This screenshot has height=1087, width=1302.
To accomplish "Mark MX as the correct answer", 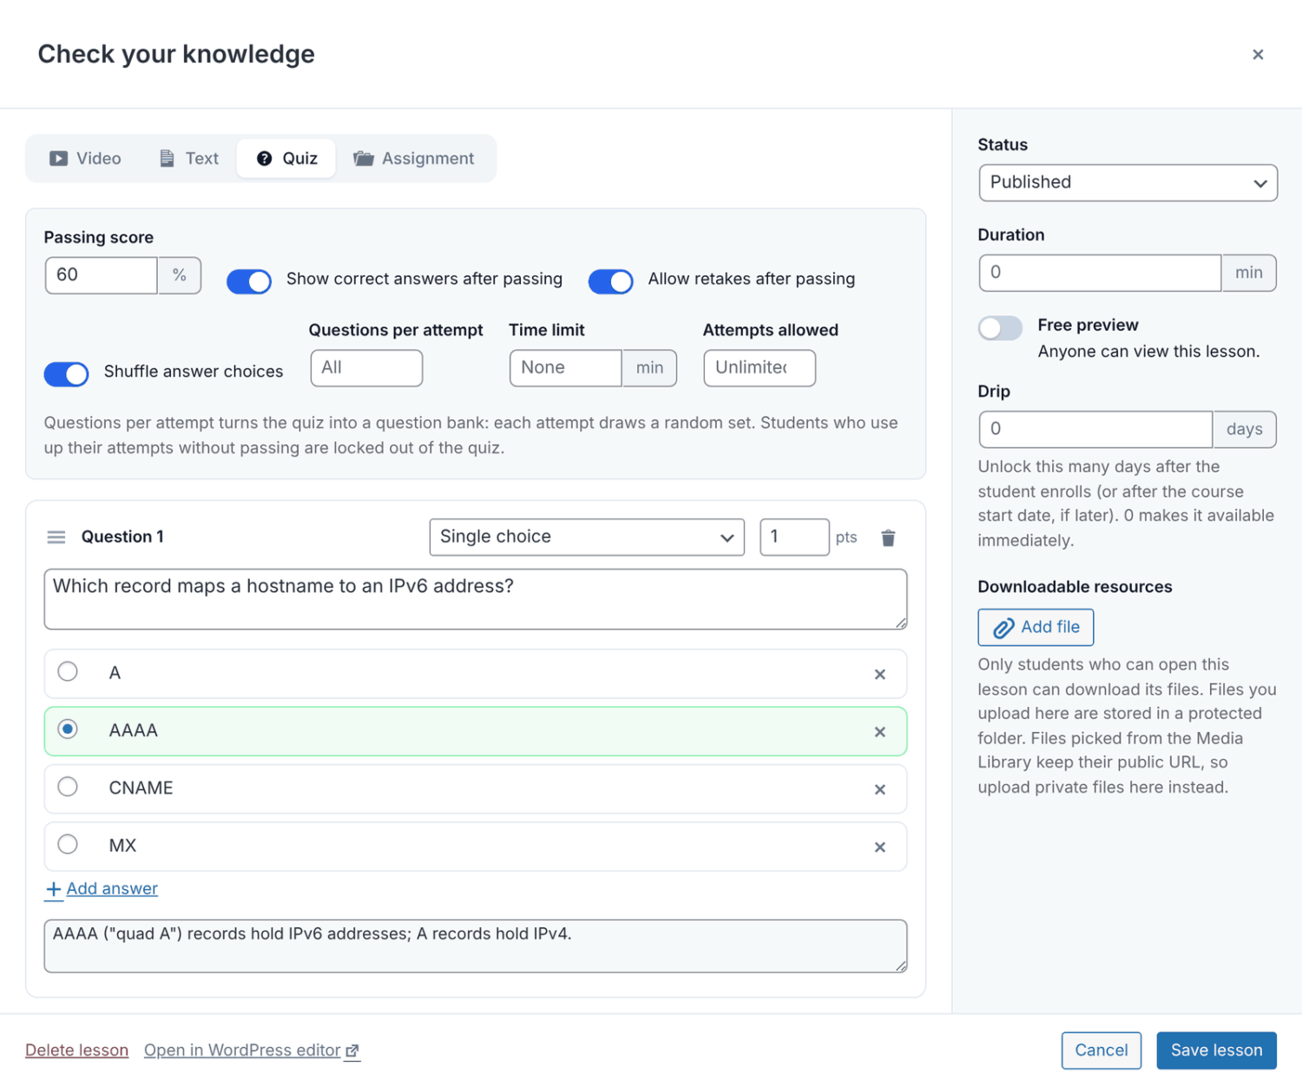I will (x=68, y=844).
